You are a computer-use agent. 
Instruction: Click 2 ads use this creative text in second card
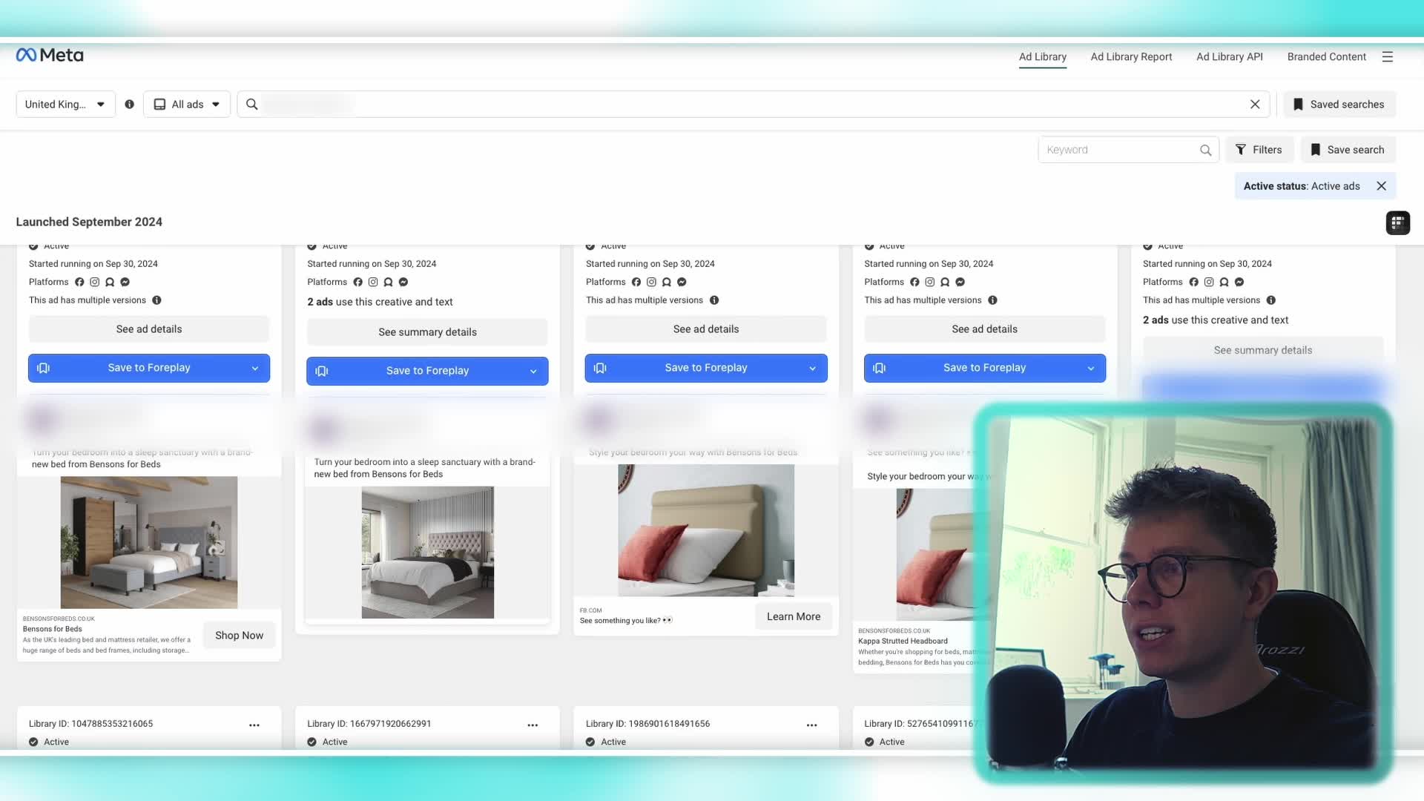(380, 302)
